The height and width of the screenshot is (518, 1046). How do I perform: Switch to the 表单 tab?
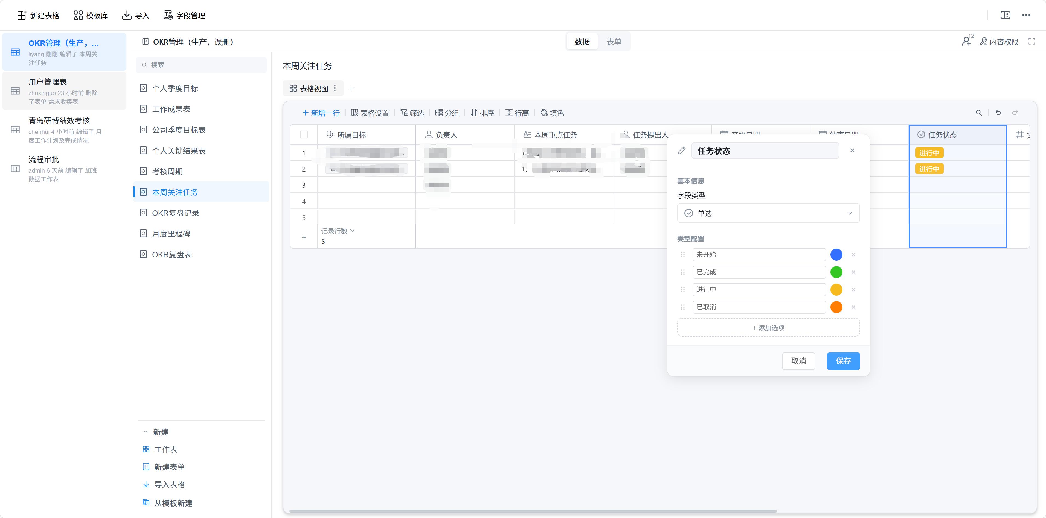pos(614,41)
